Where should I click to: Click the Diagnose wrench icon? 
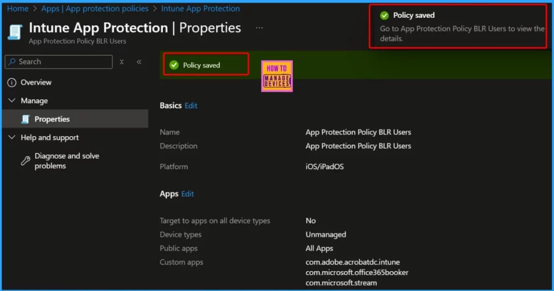25,161
